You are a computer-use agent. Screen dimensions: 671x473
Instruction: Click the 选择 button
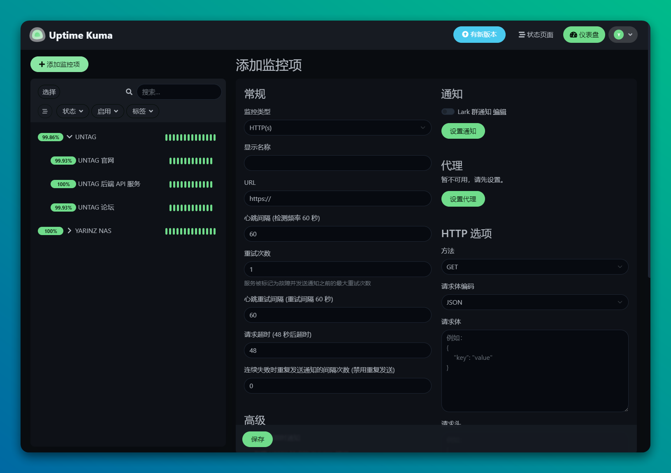49,92
